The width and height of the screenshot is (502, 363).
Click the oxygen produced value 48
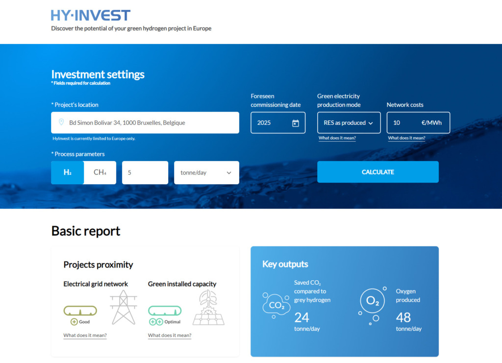coord(403,317)
